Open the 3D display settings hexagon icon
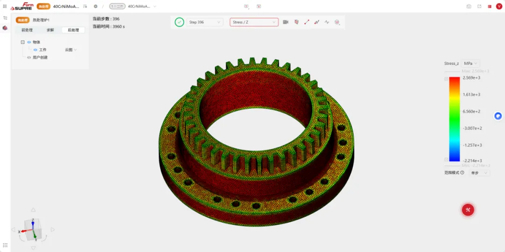 coord(337,22)
